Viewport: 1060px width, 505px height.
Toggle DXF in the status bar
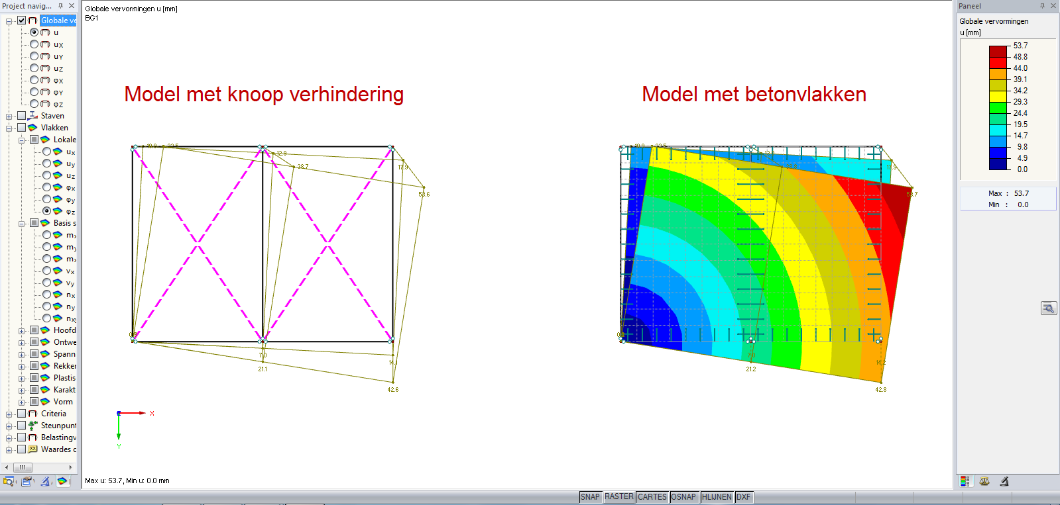744,497
